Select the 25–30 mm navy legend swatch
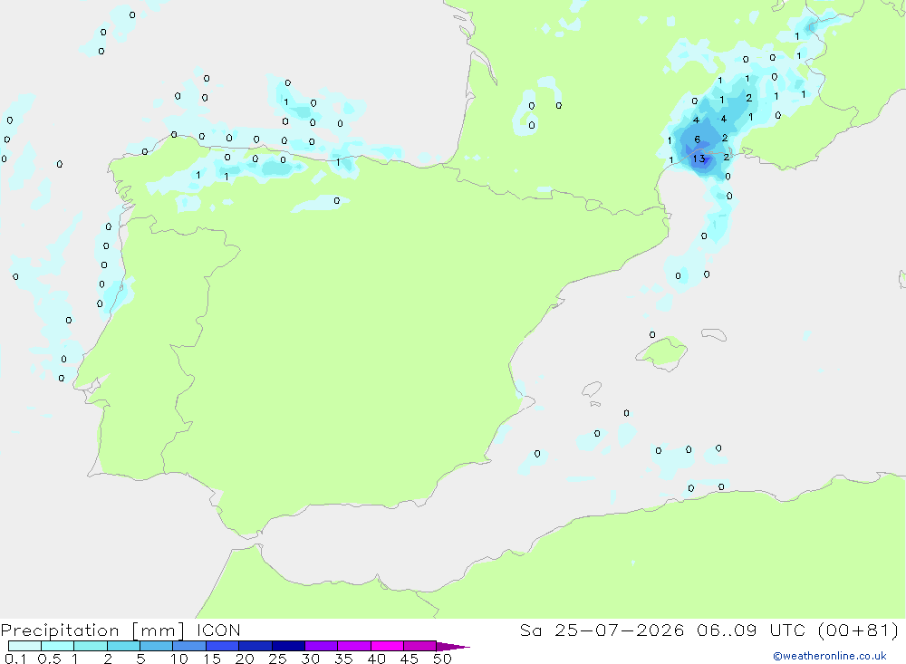 pyautogui.click(x=288, y=646)
